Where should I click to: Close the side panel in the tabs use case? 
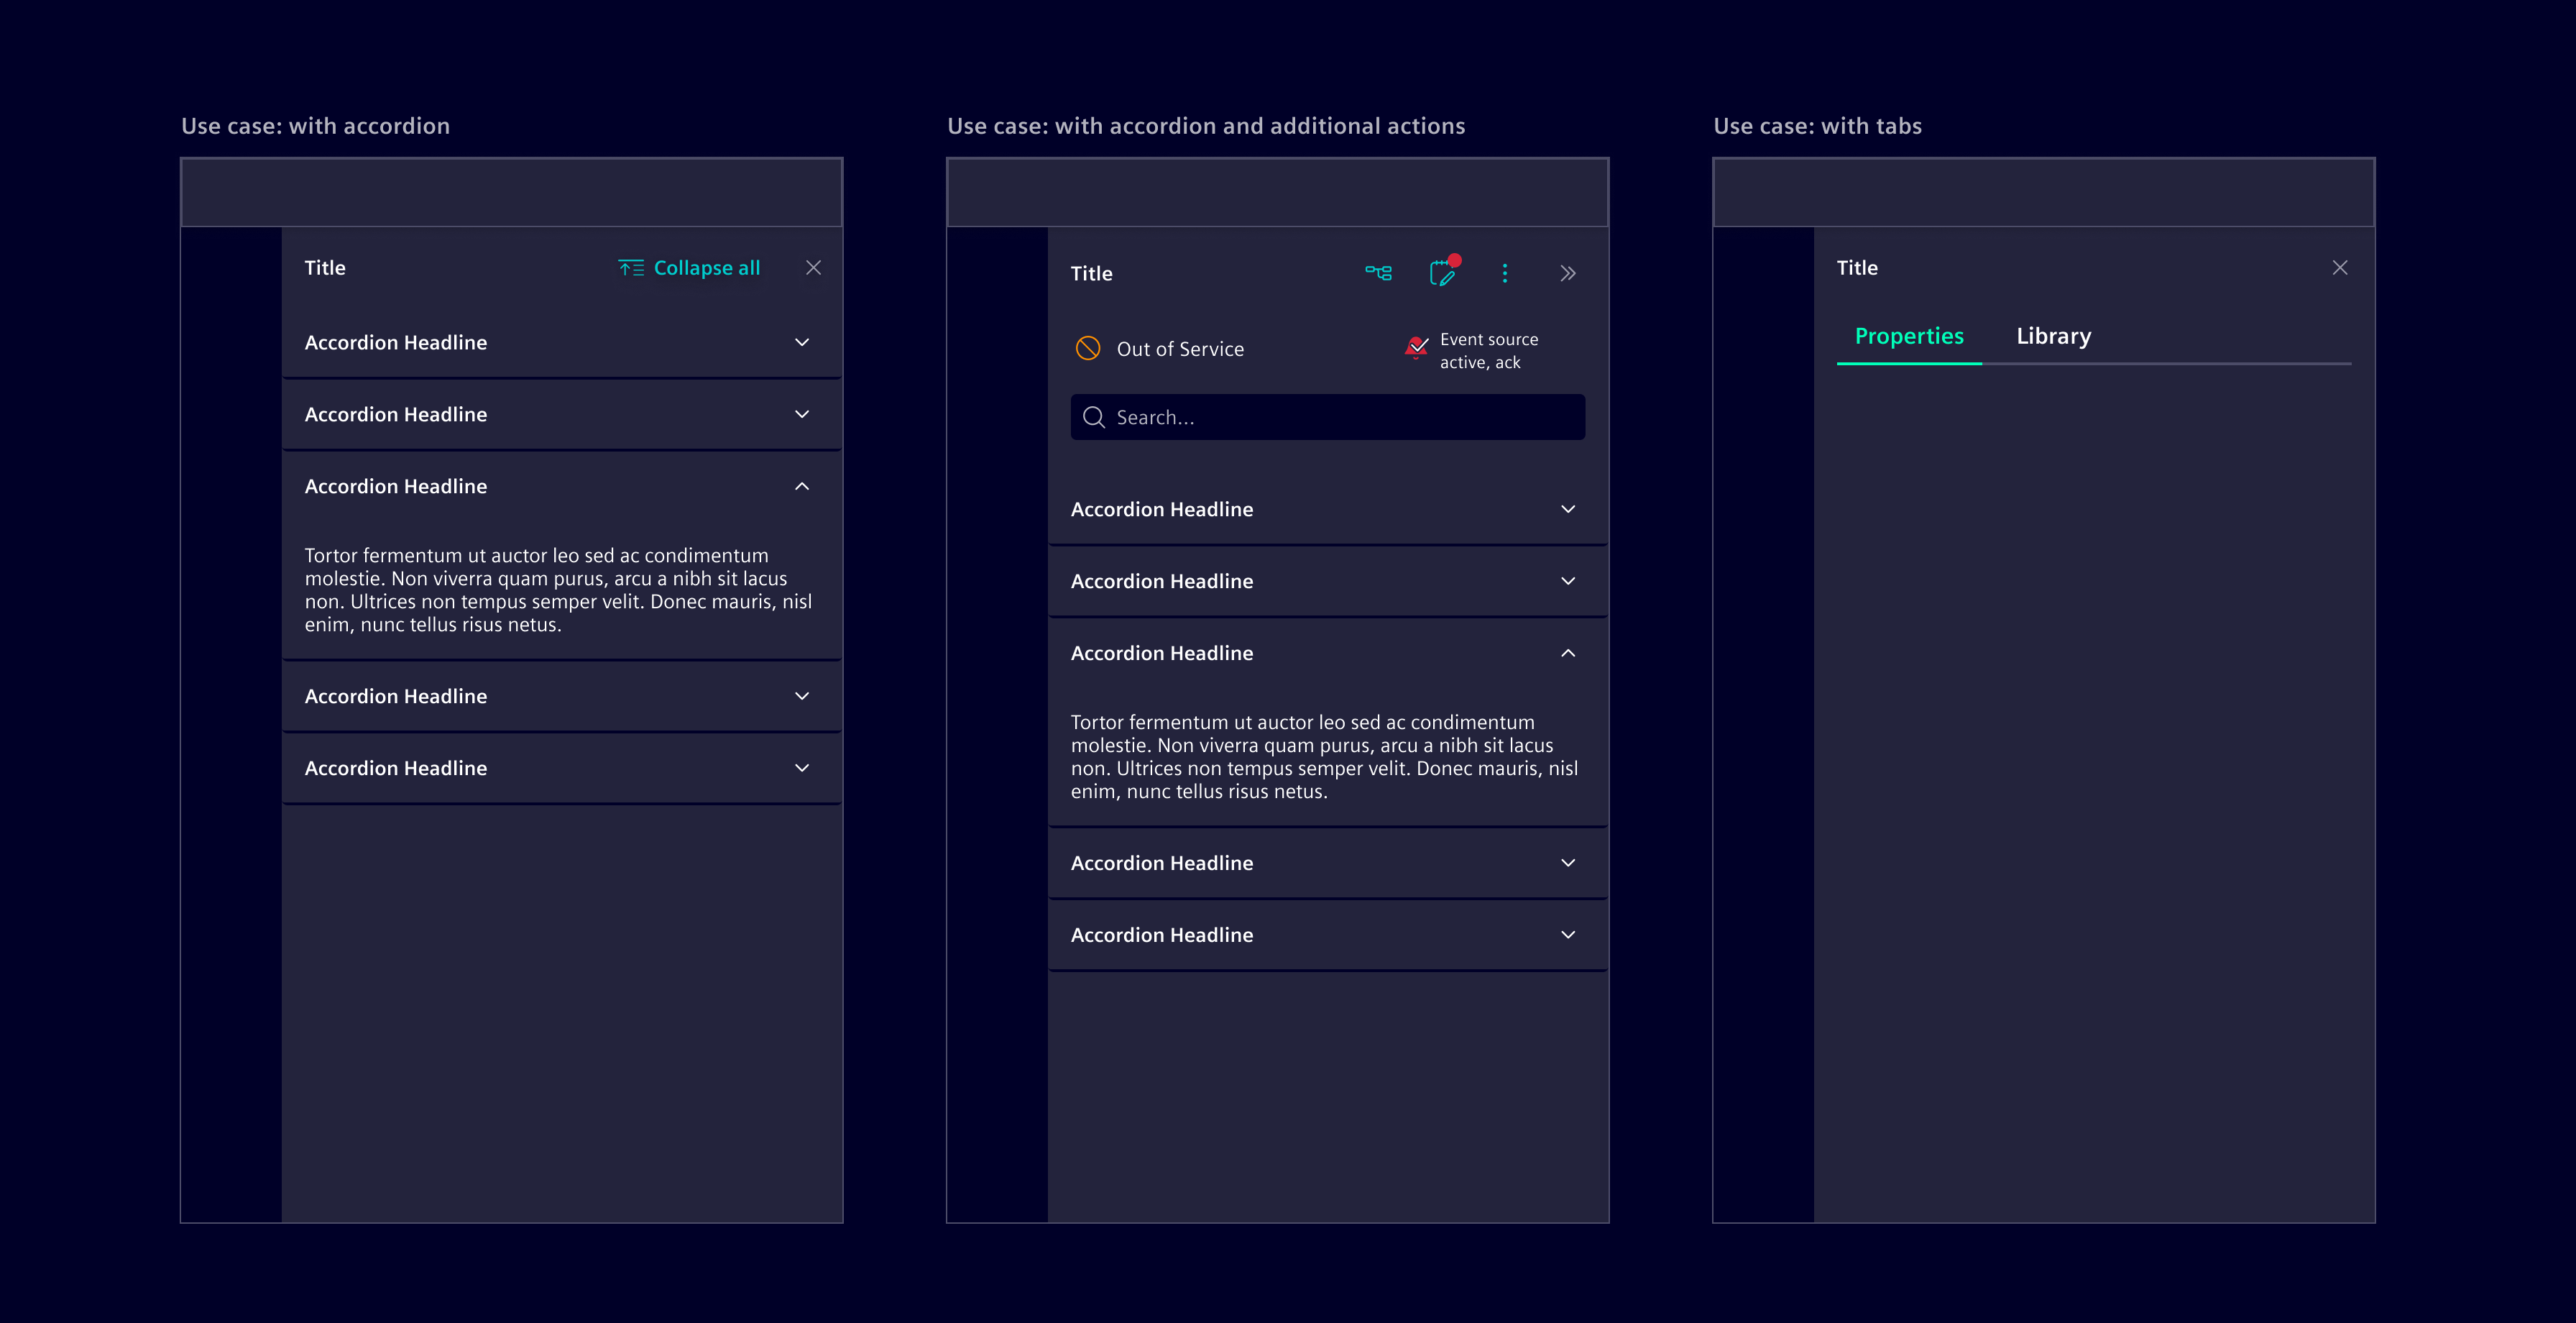coord(2339,267)
